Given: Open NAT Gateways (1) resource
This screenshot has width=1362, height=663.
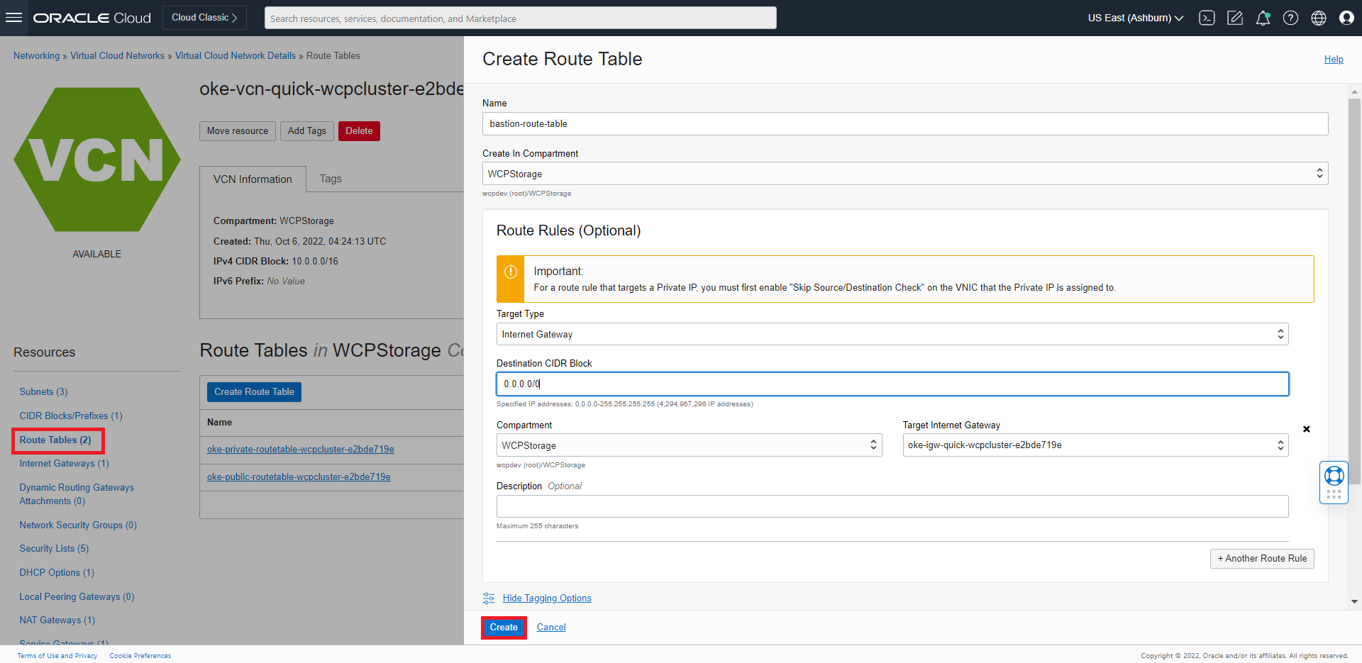Looking at the screenshot, I should click(x=57, y=620).
